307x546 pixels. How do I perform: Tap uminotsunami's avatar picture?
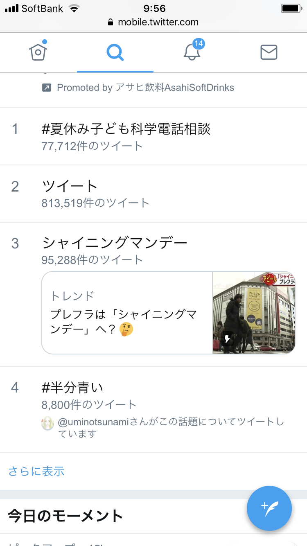click(x=48, y=423)
